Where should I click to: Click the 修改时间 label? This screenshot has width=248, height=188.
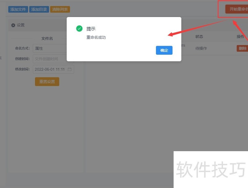pos(22,69)
